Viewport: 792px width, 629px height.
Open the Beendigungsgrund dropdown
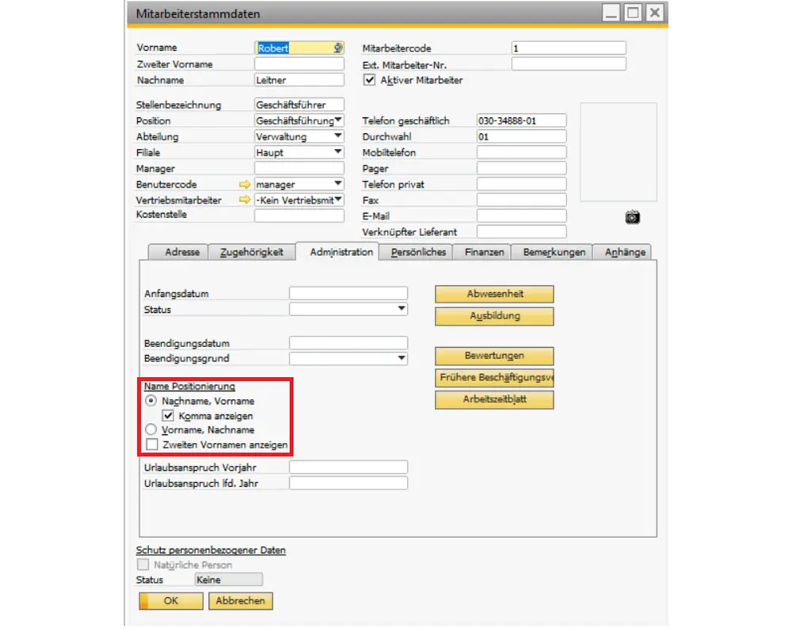[x=401, y=358]
